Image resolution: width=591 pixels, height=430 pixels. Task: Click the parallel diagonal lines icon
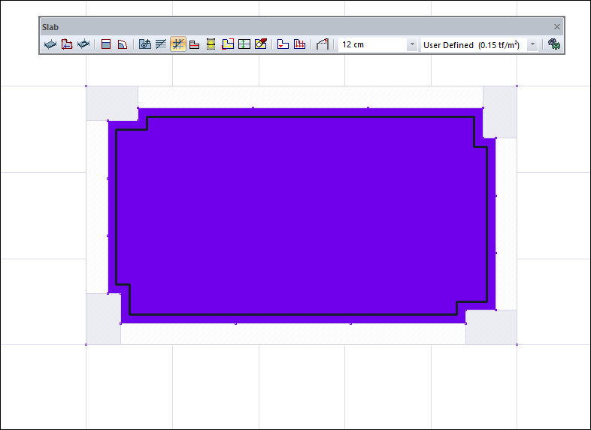[x=161, y=44]
